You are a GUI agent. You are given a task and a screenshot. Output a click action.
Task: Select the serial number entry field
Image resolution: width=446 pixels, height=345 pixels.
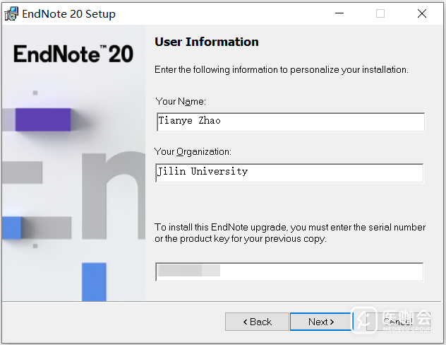tap(289, 271)
